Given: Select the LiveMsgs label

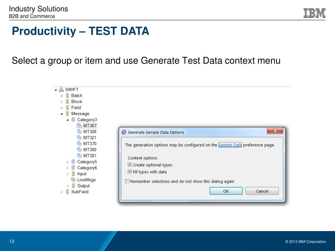Looking at the screenshot, I should click(x=86, y=180).
